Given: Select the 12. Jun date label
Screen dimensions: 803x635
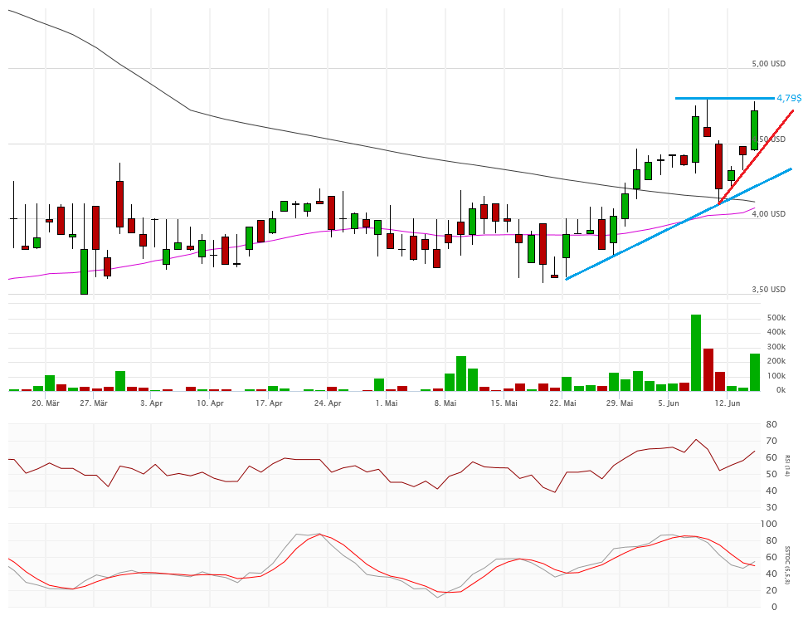Looking at the screenshot, I should point(728,403).
